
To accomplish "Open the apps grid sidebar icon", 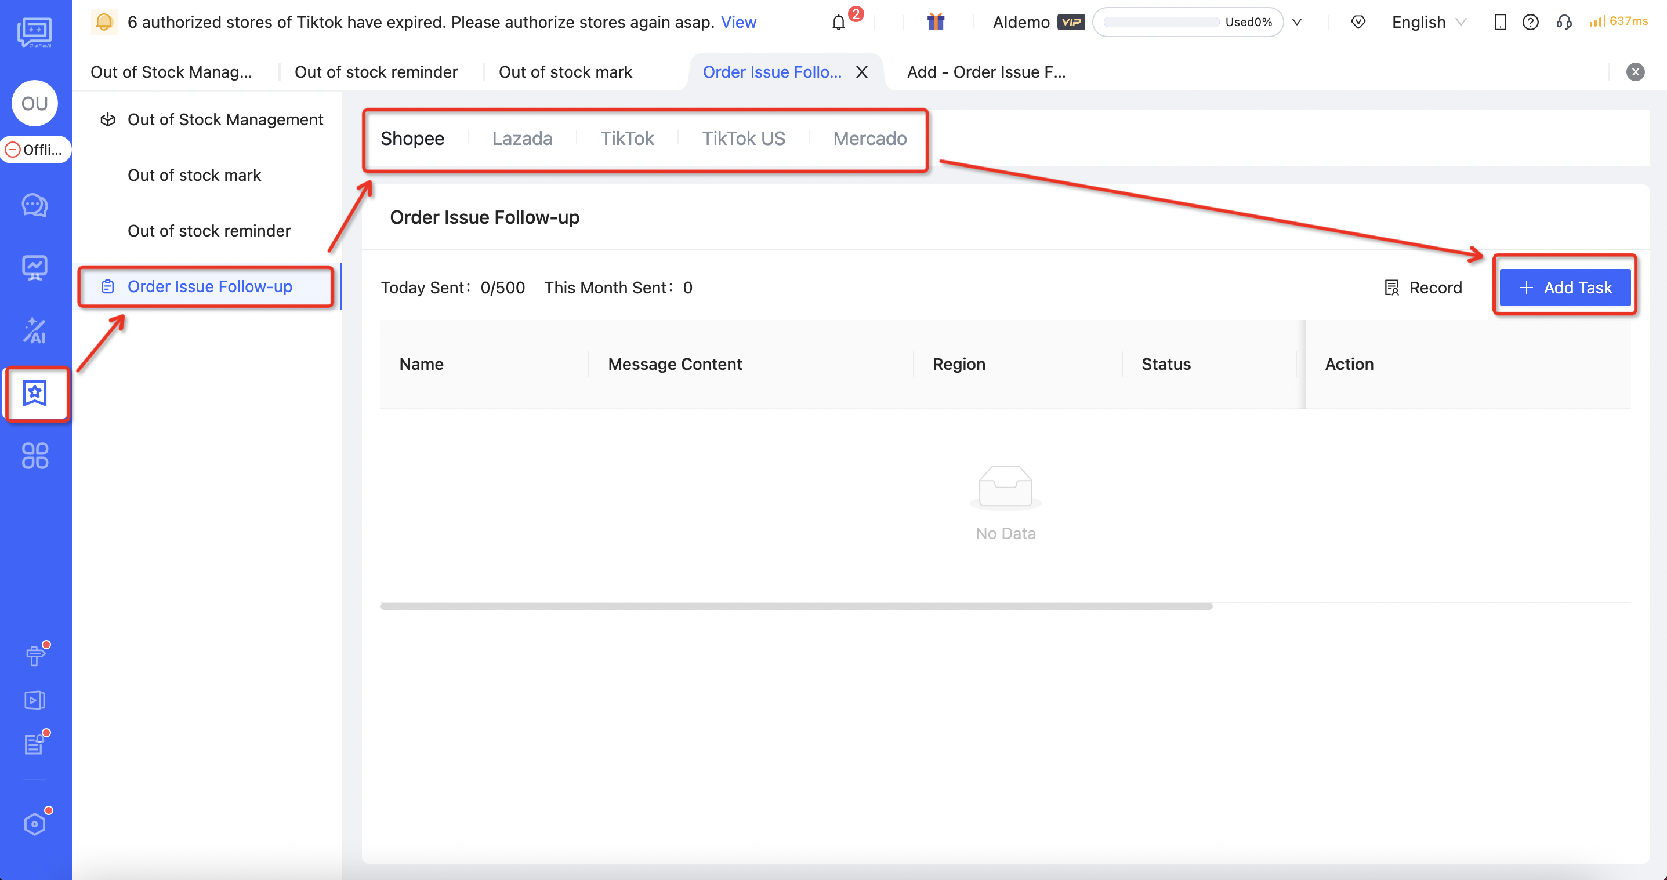I will point(35,455).
